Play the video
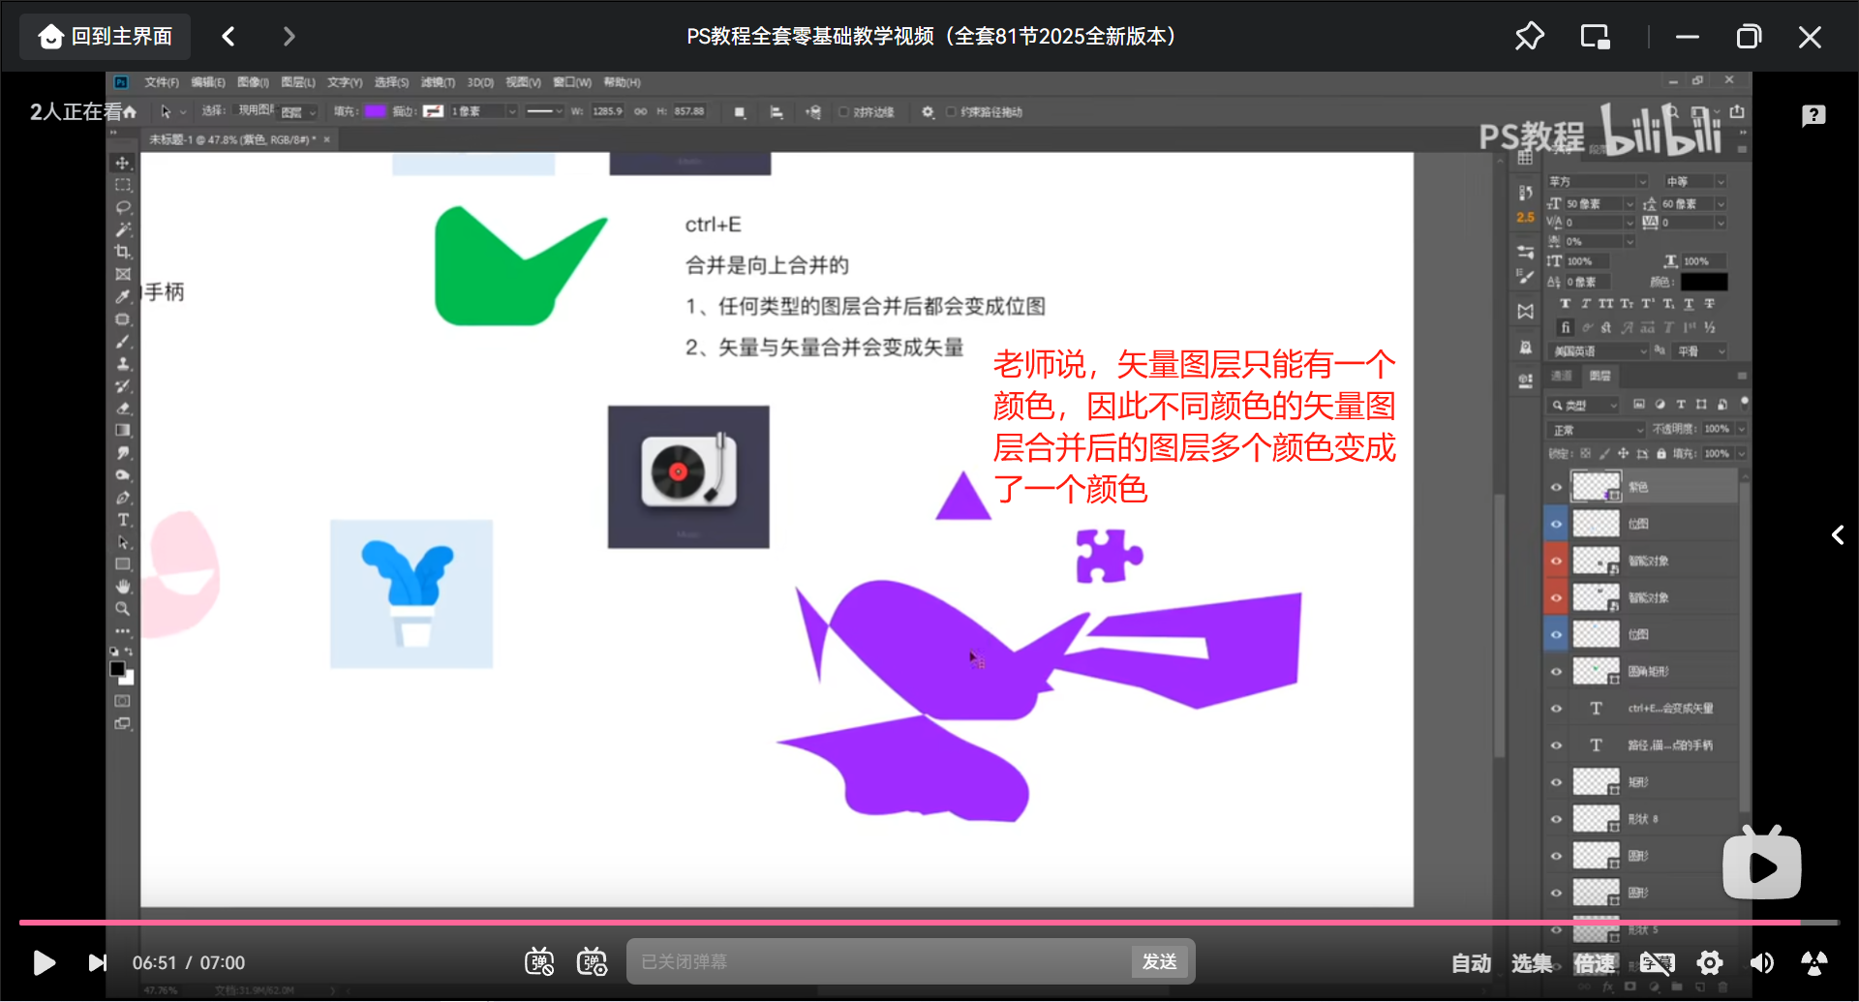Screen dimensions: 1859x1002 (x=44, y=962)
